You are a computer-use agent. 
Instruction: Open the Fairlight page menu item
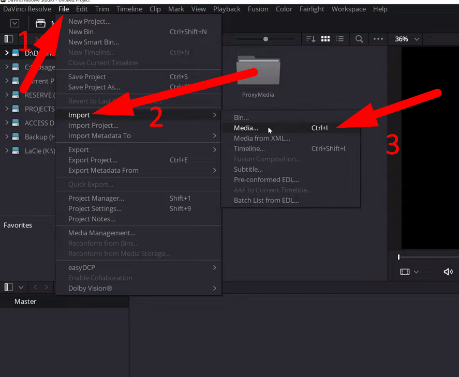pos(312,9)
